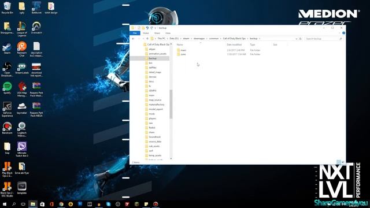Click the Explorer back arrow

point(134,39)
